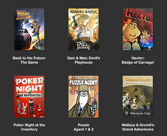
Task: Click the Windows logo icon on the badge
Action: (127, 113)
